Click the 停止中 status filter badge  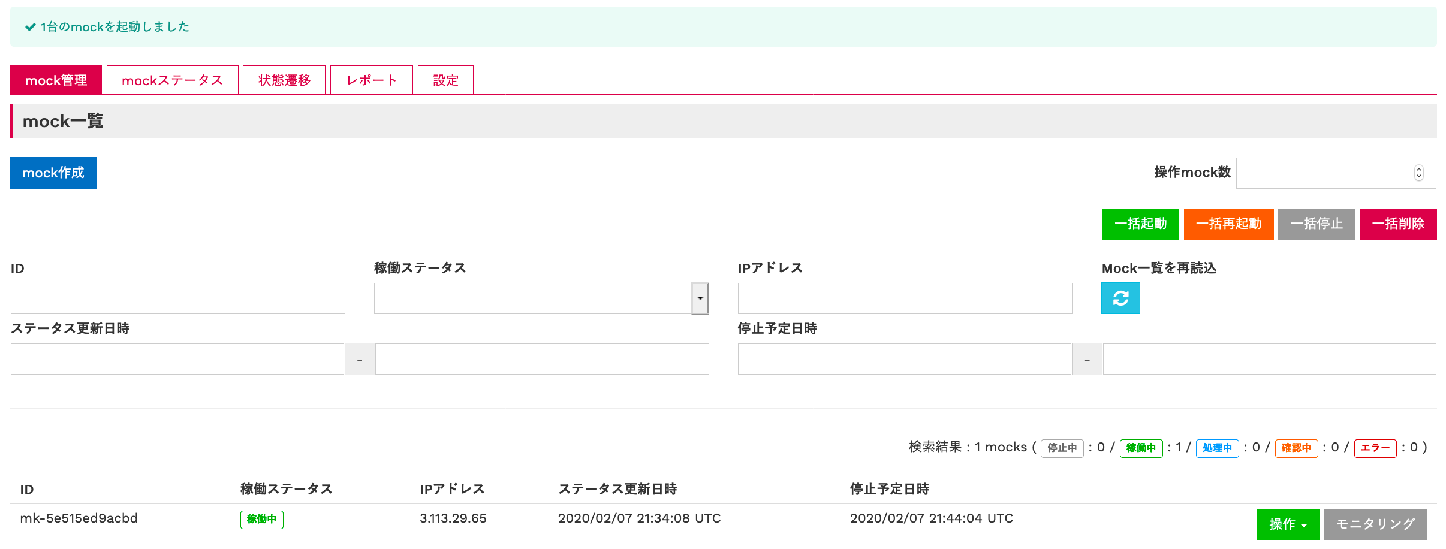1062,448
